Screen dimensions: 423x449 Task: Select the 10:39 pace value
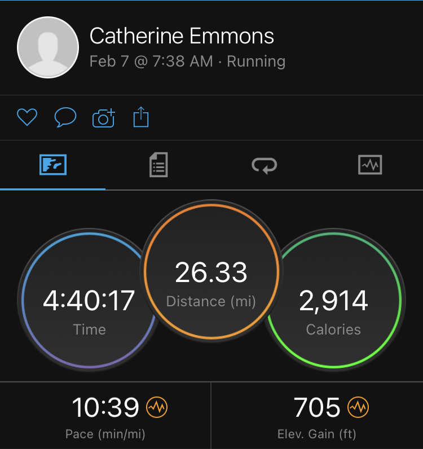click(x=105, y=407)
